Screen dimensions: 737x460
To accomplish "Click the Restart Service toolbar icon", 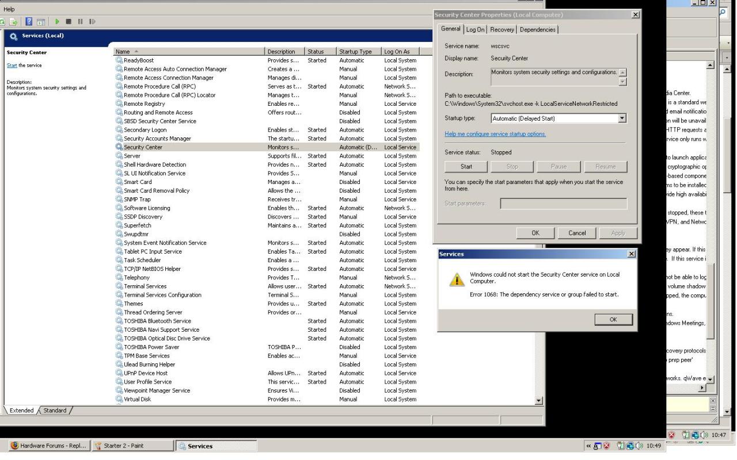I will [x=92, y=22].
